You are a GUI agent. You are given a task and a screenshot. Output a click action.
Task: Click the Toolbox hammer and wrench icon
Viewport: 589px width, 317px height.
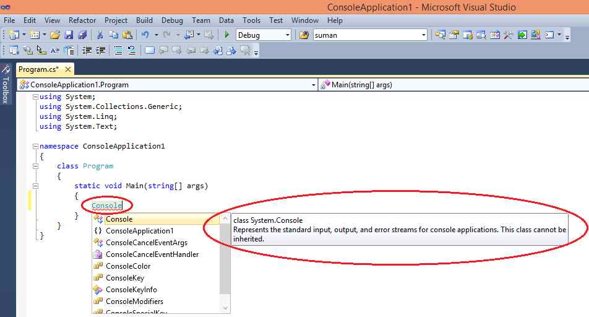coord(509,35)
